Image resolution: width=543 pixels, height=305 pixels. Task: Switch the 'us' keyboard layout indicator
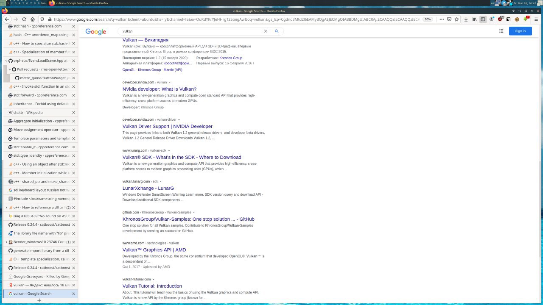pyautogui.click(x=493, y=3)
